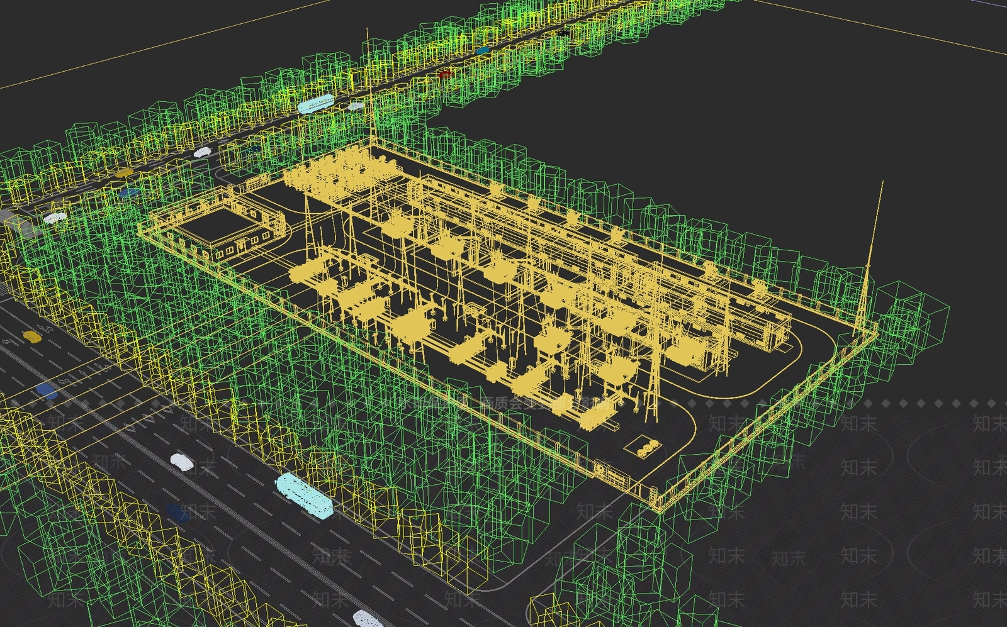Select the yellow car on the lower-left road
This screenshot has width=1007, height=627.
[32, 337]
